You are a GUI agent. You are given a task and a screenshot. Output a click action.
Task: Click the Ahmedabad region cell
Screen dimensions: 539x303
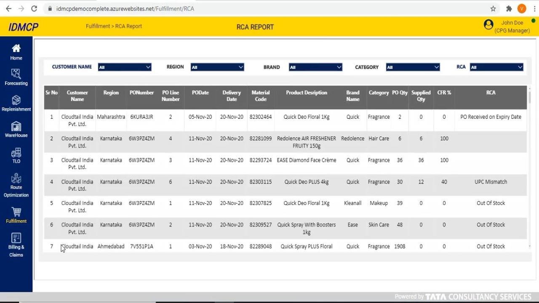point(111,247)
